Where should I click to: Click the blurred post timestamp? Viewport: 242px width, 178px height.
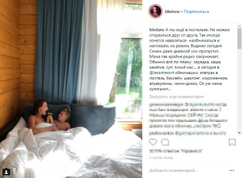(x=161, y=158)
